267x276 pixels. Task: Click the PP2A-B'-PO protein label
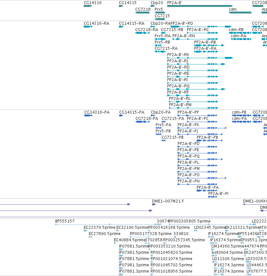(x=189, y=175)
